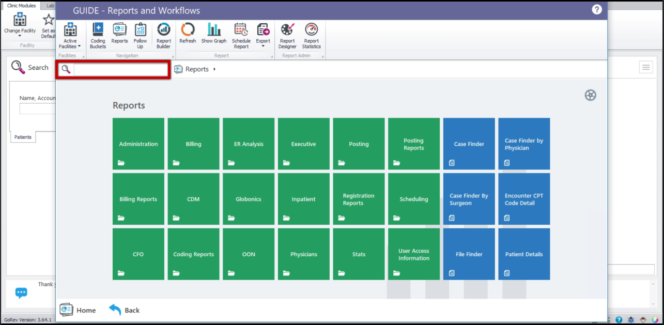Click Change Facility in background window
664x325 pixels.
20,25
